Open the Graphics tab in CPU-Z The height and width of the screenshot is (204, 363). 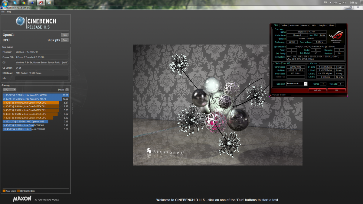pyautogui.click(x=323, y=25)
